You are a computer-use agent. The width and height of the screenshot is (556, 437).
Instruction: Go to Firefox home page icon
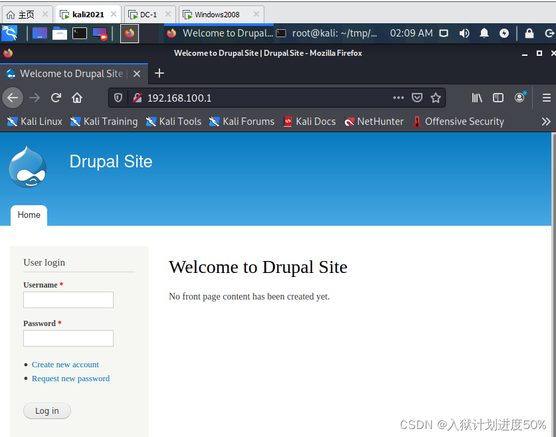(x=77, y=98)
